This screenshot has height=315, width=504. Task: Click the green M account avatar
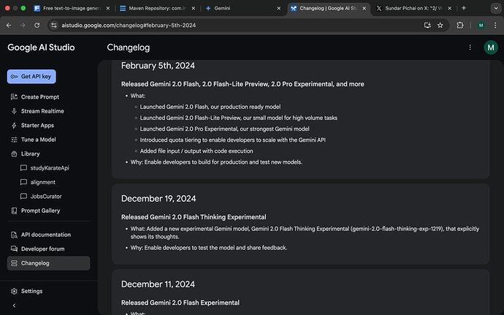[x=491, y=48]
